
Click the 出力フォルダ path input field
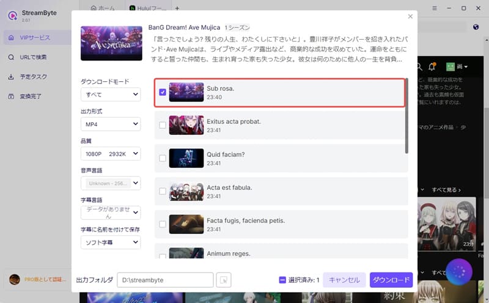pos(165,280)
